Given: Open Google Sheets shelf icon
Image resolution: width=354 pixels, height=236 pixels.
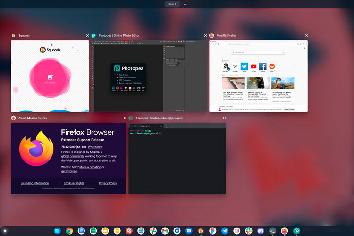Looking at the screenshot, I should point(93,231).
